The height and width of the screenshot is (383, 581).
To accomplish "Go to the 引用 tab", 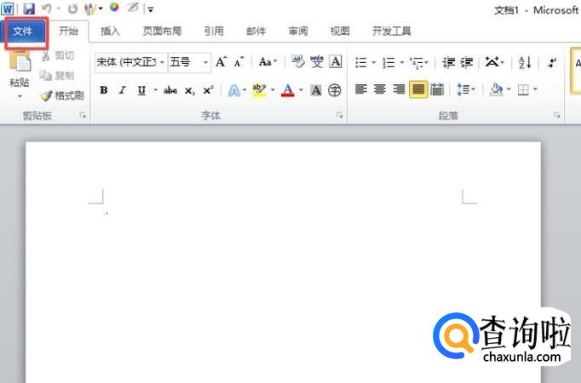I will [x=214, y=31].
